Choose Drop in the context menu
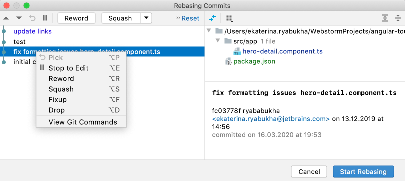405x181 pixels. 81,110
